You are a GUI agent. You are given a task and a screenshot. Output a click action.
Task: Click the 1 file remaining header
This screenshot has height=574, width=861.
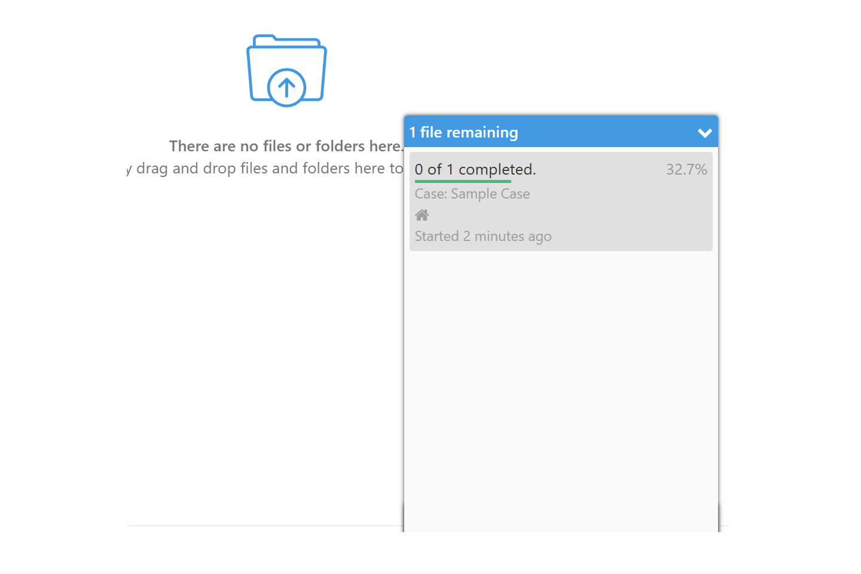click(x=463, y=132)
